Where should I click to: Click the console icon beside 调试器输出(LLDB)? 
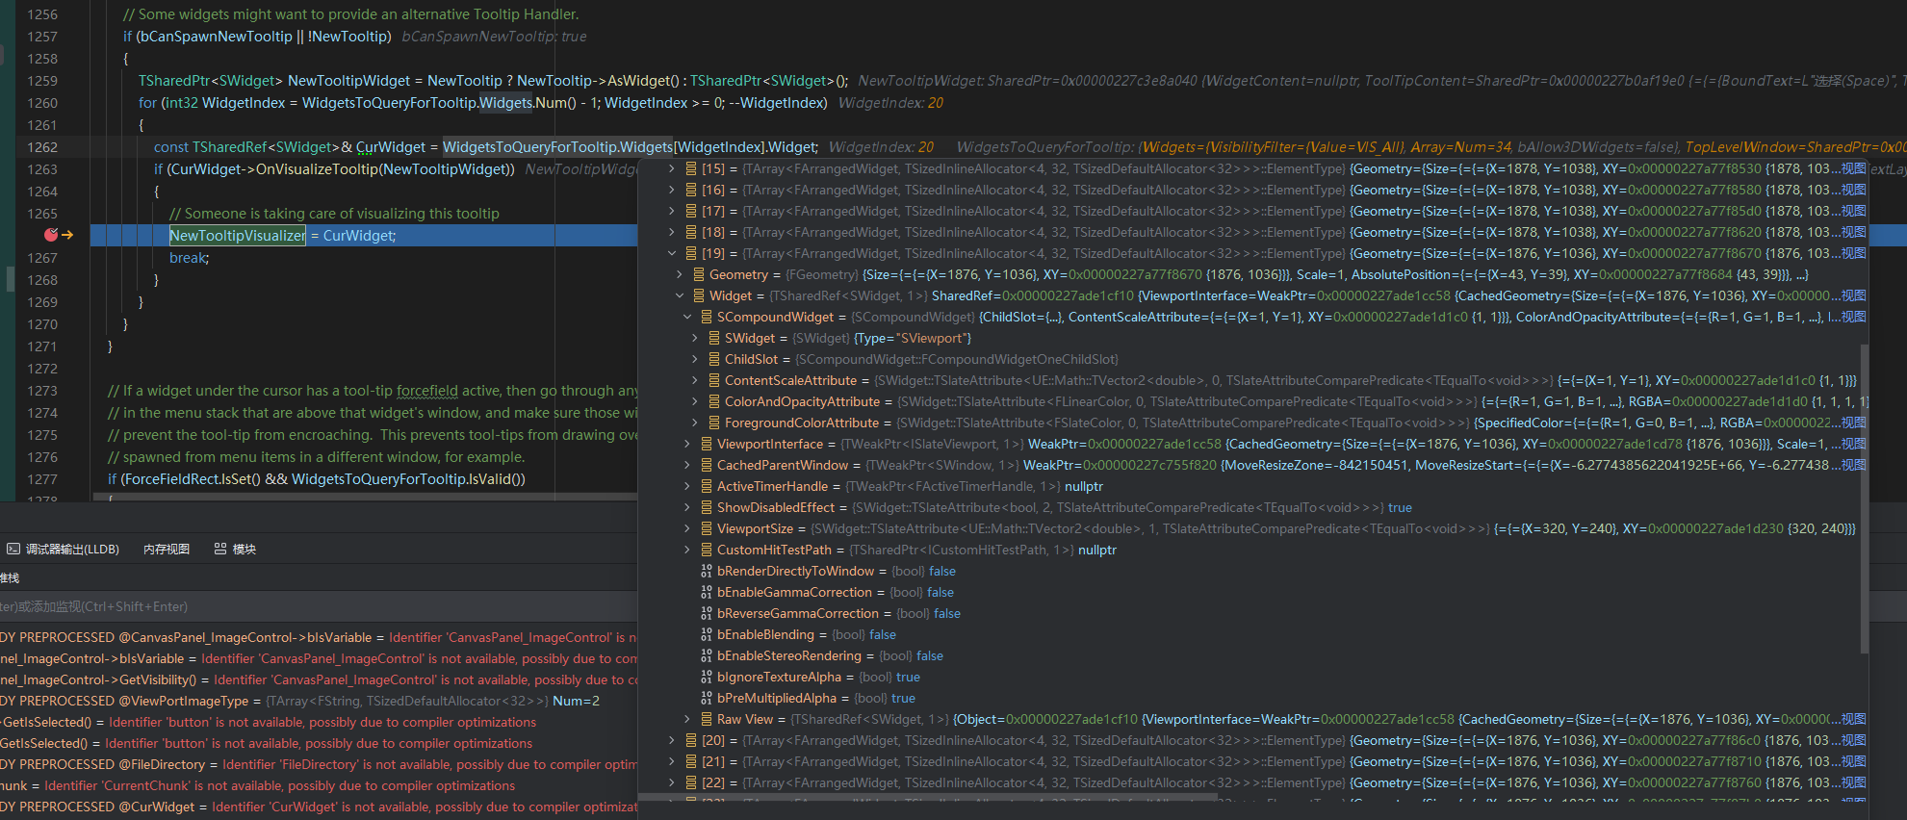[x=13, y=549]
